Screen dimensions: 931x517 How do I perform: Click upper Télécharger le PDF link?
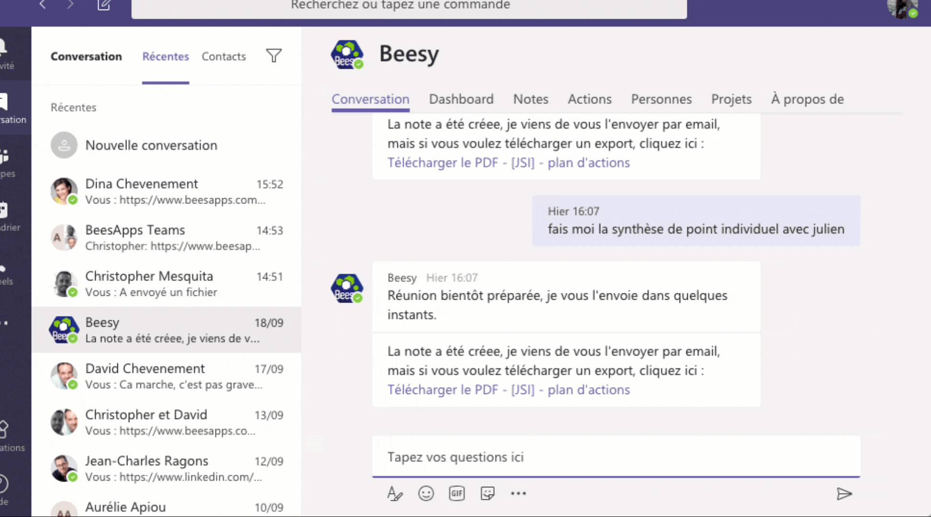coord(508,163)
